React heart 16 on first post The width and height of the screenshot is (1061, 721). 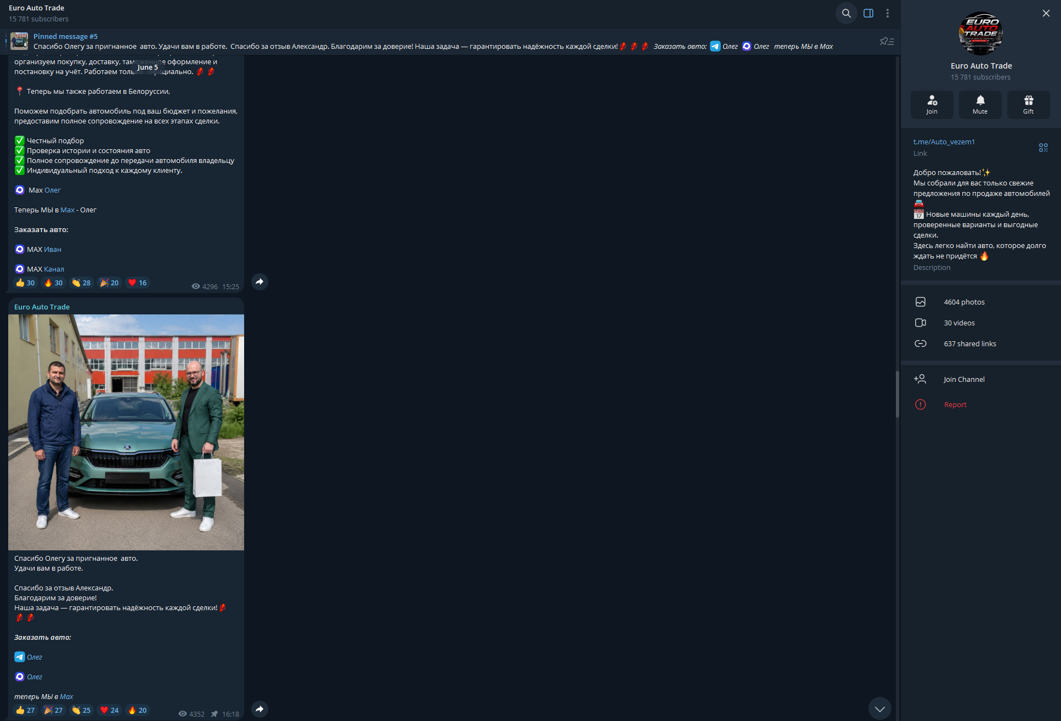[137, 283]
